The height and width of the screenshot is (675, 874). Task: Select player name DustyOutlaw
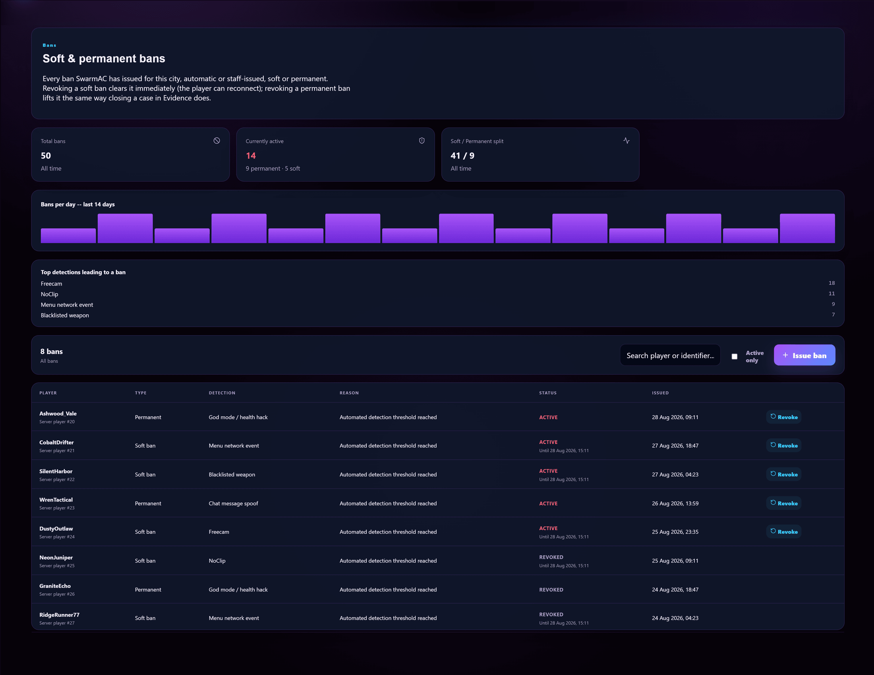tap(56, 528)
